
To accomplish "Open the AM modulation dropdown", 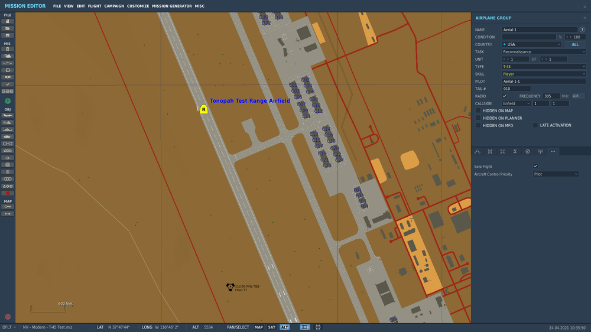I will click(x=578, y=96).
